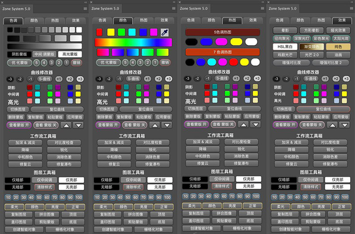Set opacity 10 in the 色调 panel
Image resolution: width=355 pixels, height=234 pixels.
click(8, 198)
